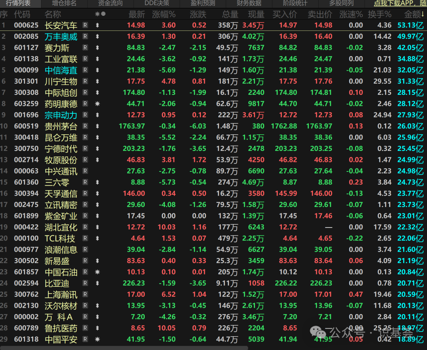Click the star marker beside 中国石油

pos(98,272)
